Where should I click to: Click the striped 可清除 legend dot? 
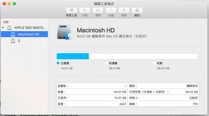click(x=106, y=63)
